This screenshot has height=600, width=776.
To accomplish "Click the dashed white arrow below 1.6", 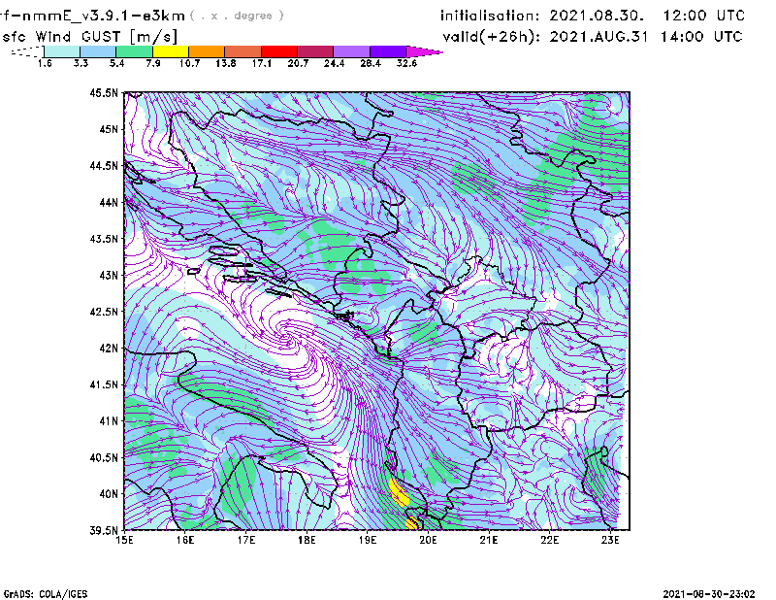I will 27,51.
